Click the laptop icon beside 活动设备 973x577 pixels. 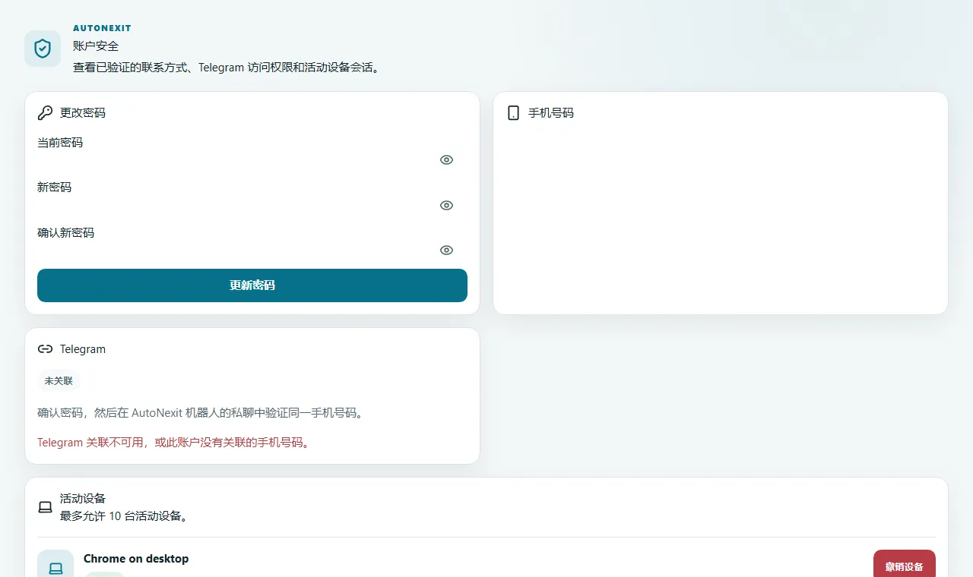tap(45, 507)
